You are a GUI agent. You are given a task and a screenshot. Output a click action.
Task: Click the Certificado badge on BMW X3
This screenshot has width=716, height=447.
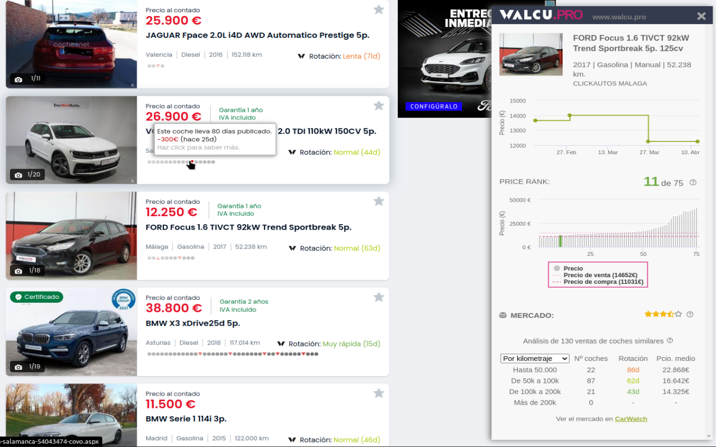36,297
